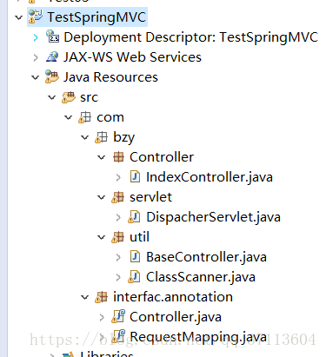Image resolution: width=326 pixels, height=357 pixels.
Task: Select the Java Resources label
Action: [x=110, y=77]
